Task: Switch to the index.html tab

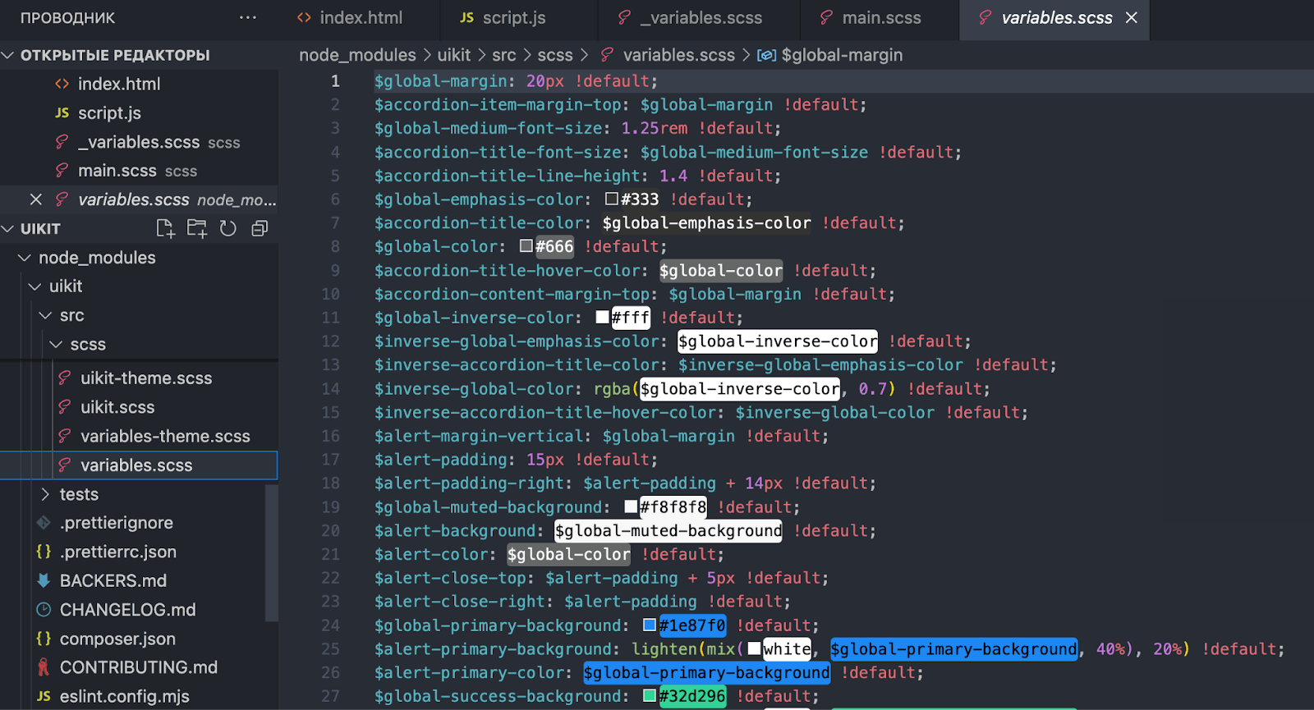Action: pos(351,17)
